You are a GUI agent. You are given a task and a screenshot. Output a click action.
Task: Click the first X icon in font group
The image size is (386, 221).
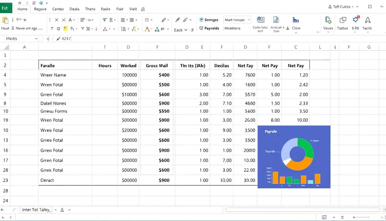pyautogui.click(x=57, y=20)
